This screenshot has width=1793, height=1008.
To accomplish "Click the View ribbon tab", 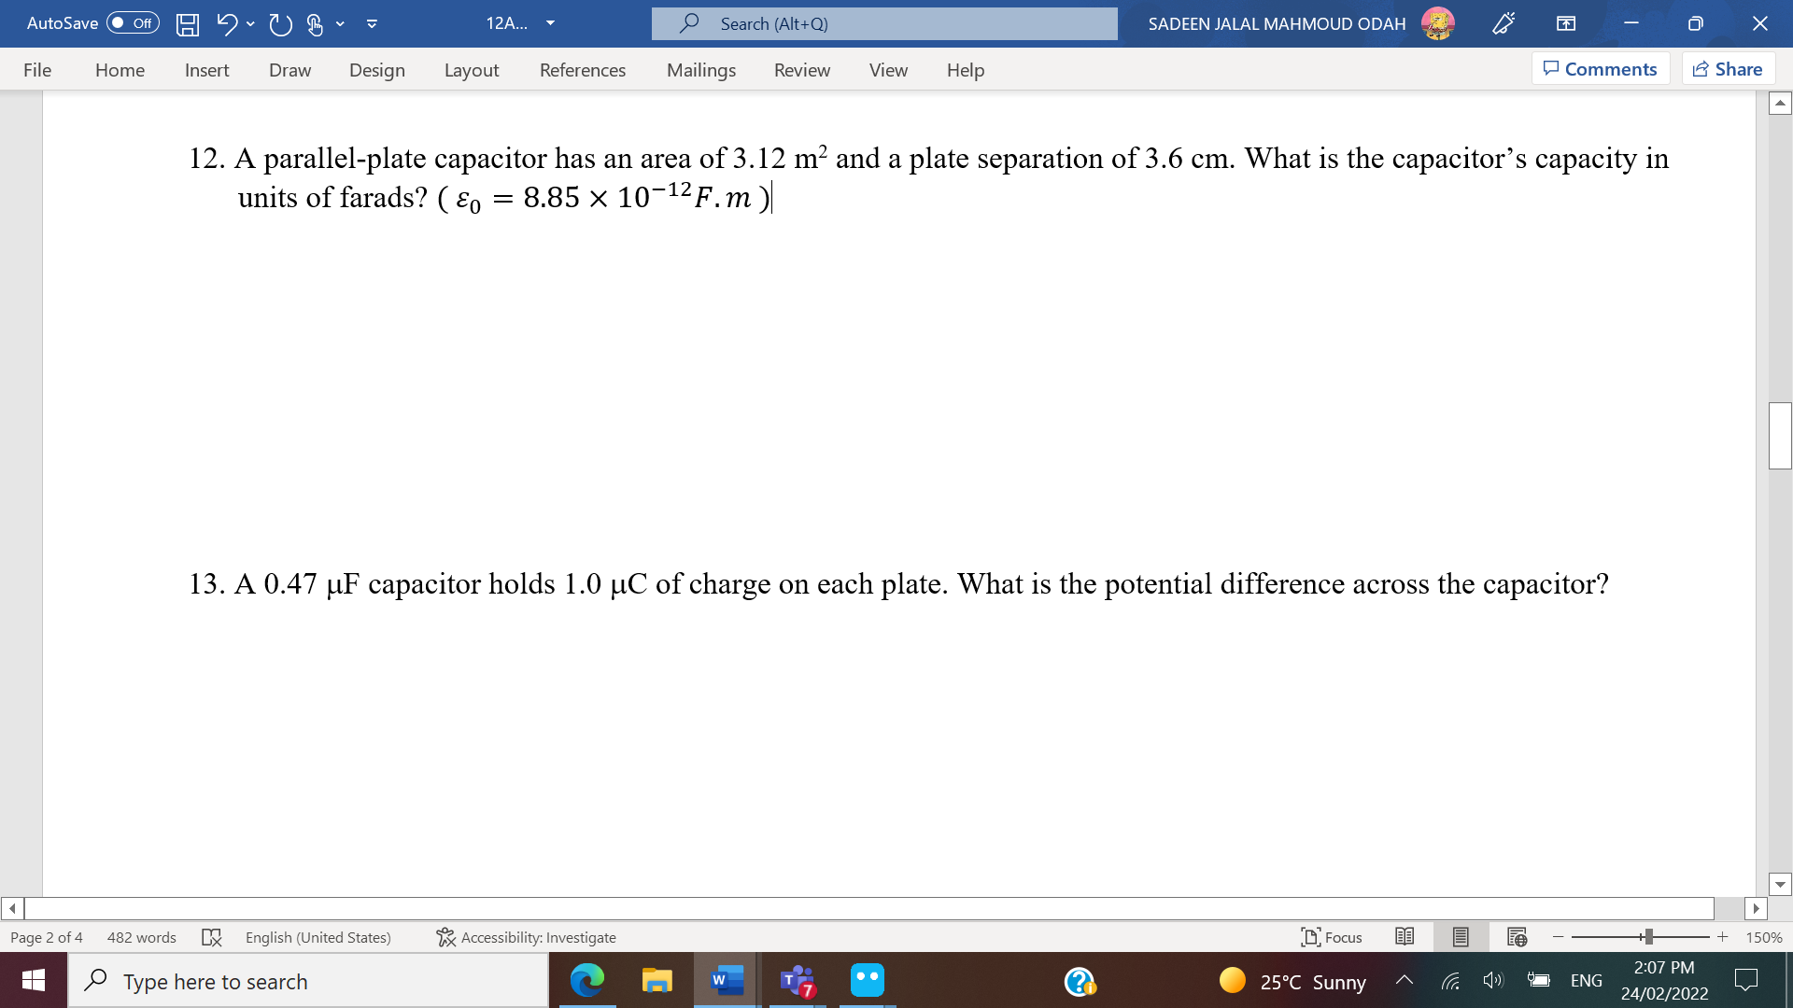I will tap(885, 69).
